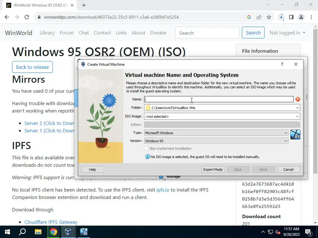Click Cancel in Create Virtual Machine
Screen dimensions: 318x238
pyautogui.click(x=288, y=170)
